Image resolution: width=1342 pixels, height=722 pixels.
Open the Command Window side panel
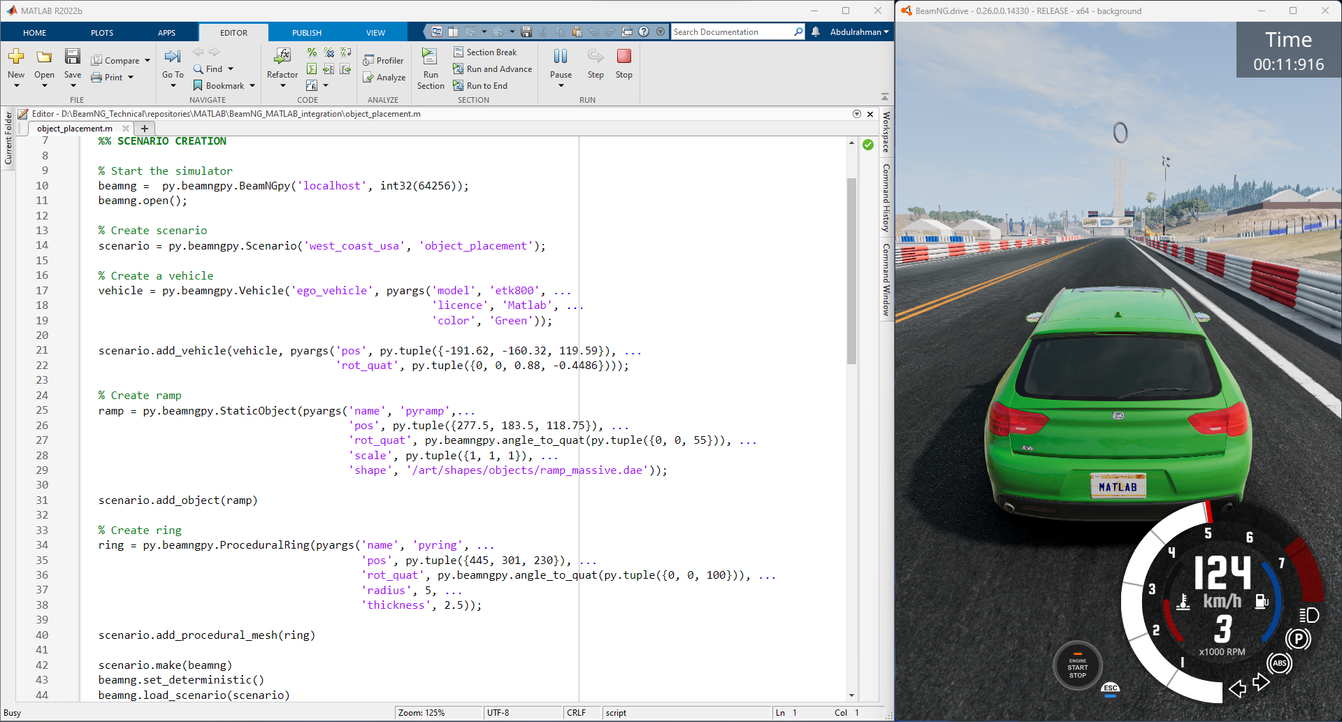[x=886, y=280]
